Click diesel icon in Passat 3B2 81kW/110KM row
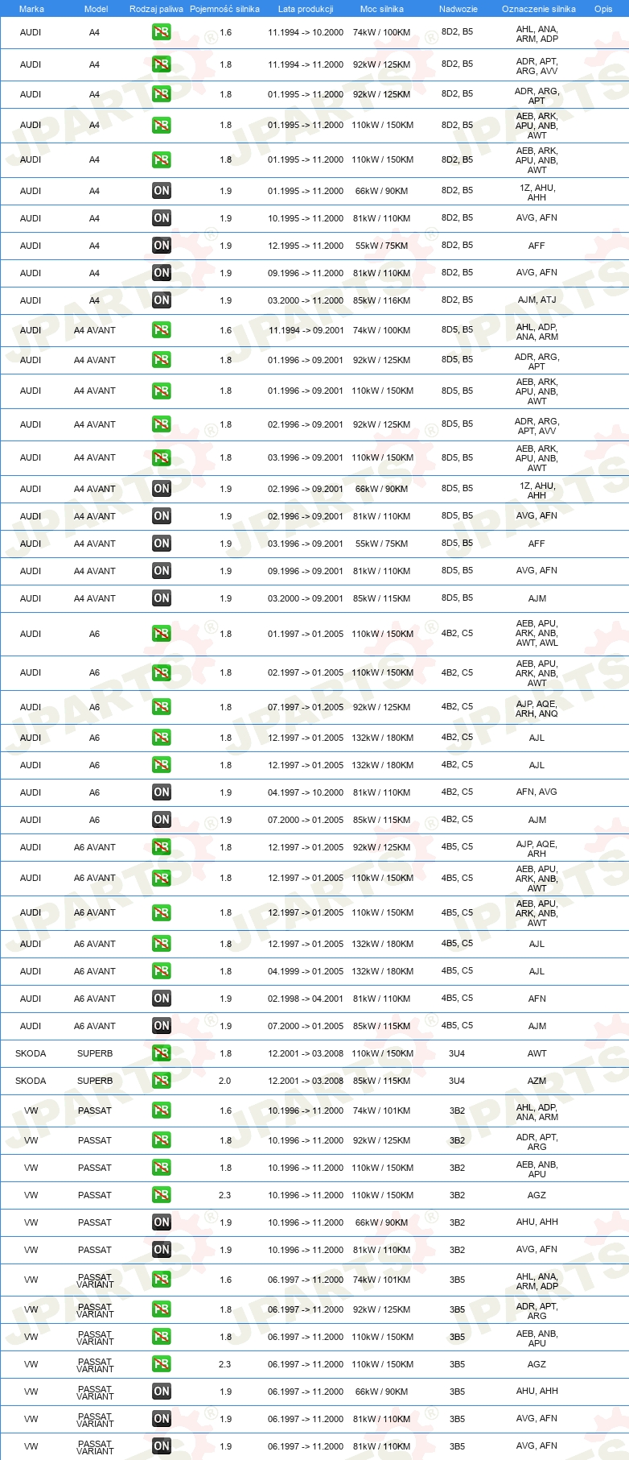This screenshot has height=1460, width=629. point(162,1250)
